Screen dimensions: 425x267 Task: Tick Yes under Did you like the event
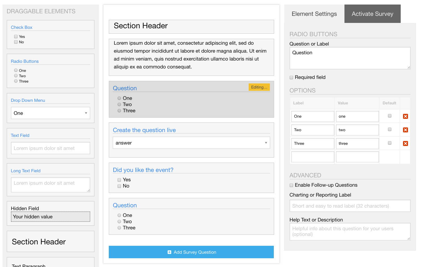click(119, 180)
